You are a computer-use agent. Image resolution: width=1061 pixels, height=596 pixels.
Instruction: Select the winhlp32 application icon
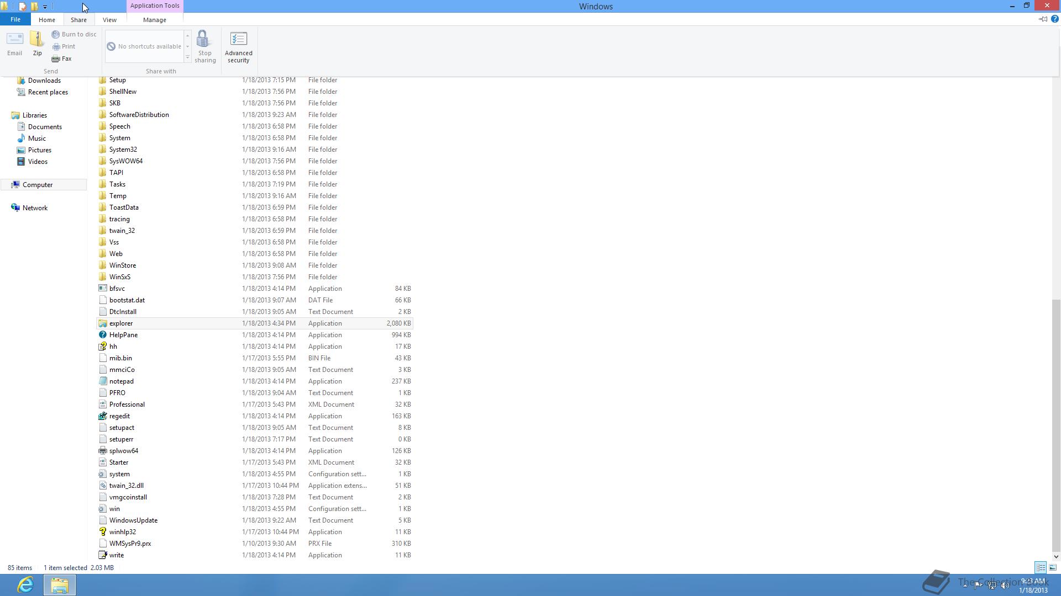pos(102,532)
